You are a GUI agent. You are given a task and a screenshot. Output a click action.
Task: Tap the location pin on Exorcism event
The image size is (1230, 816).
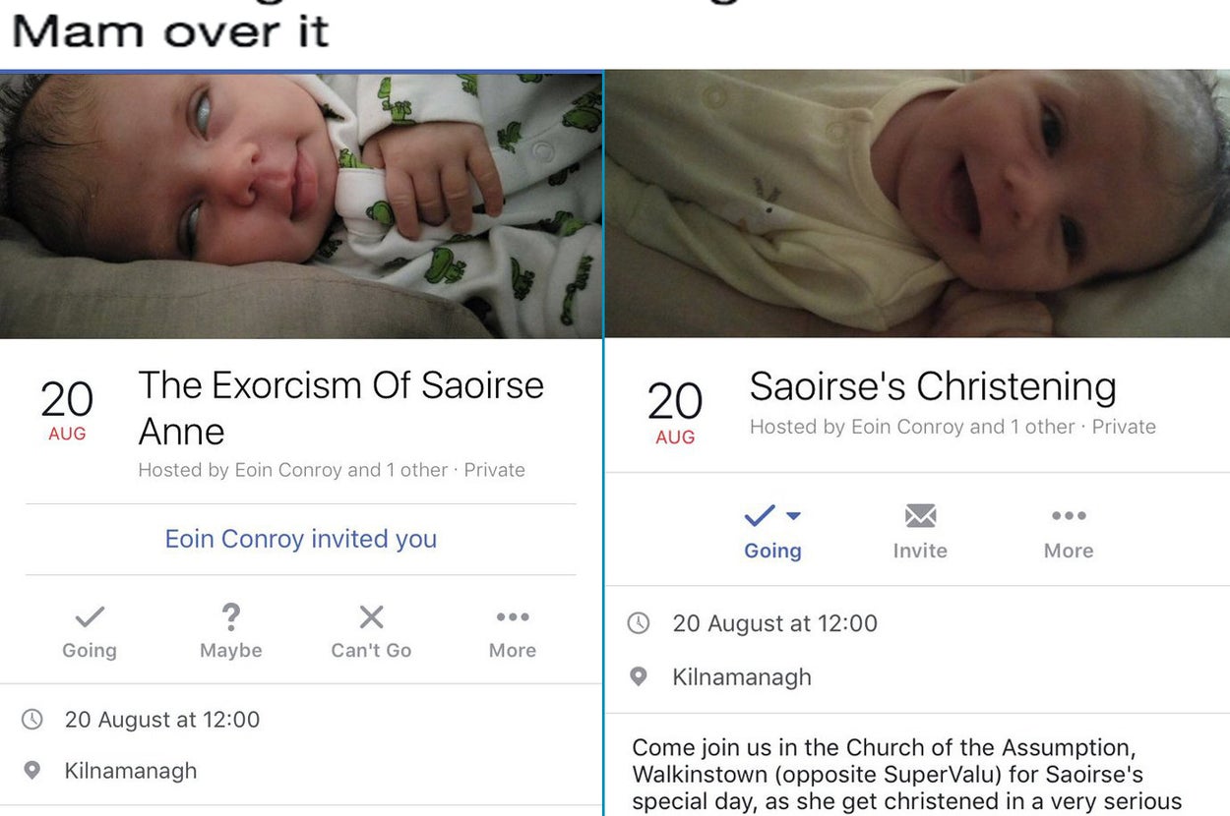point(32,771)
